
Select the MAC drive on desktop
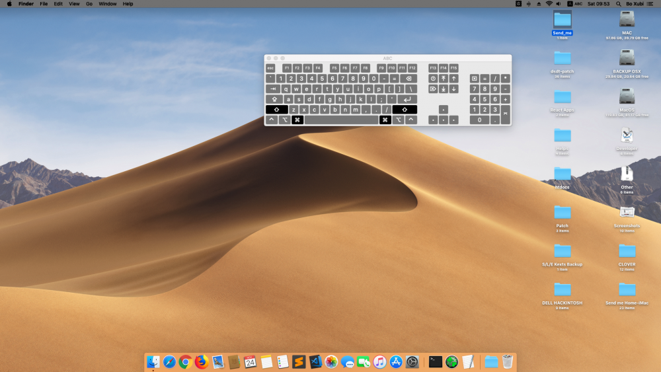[627, 20]
